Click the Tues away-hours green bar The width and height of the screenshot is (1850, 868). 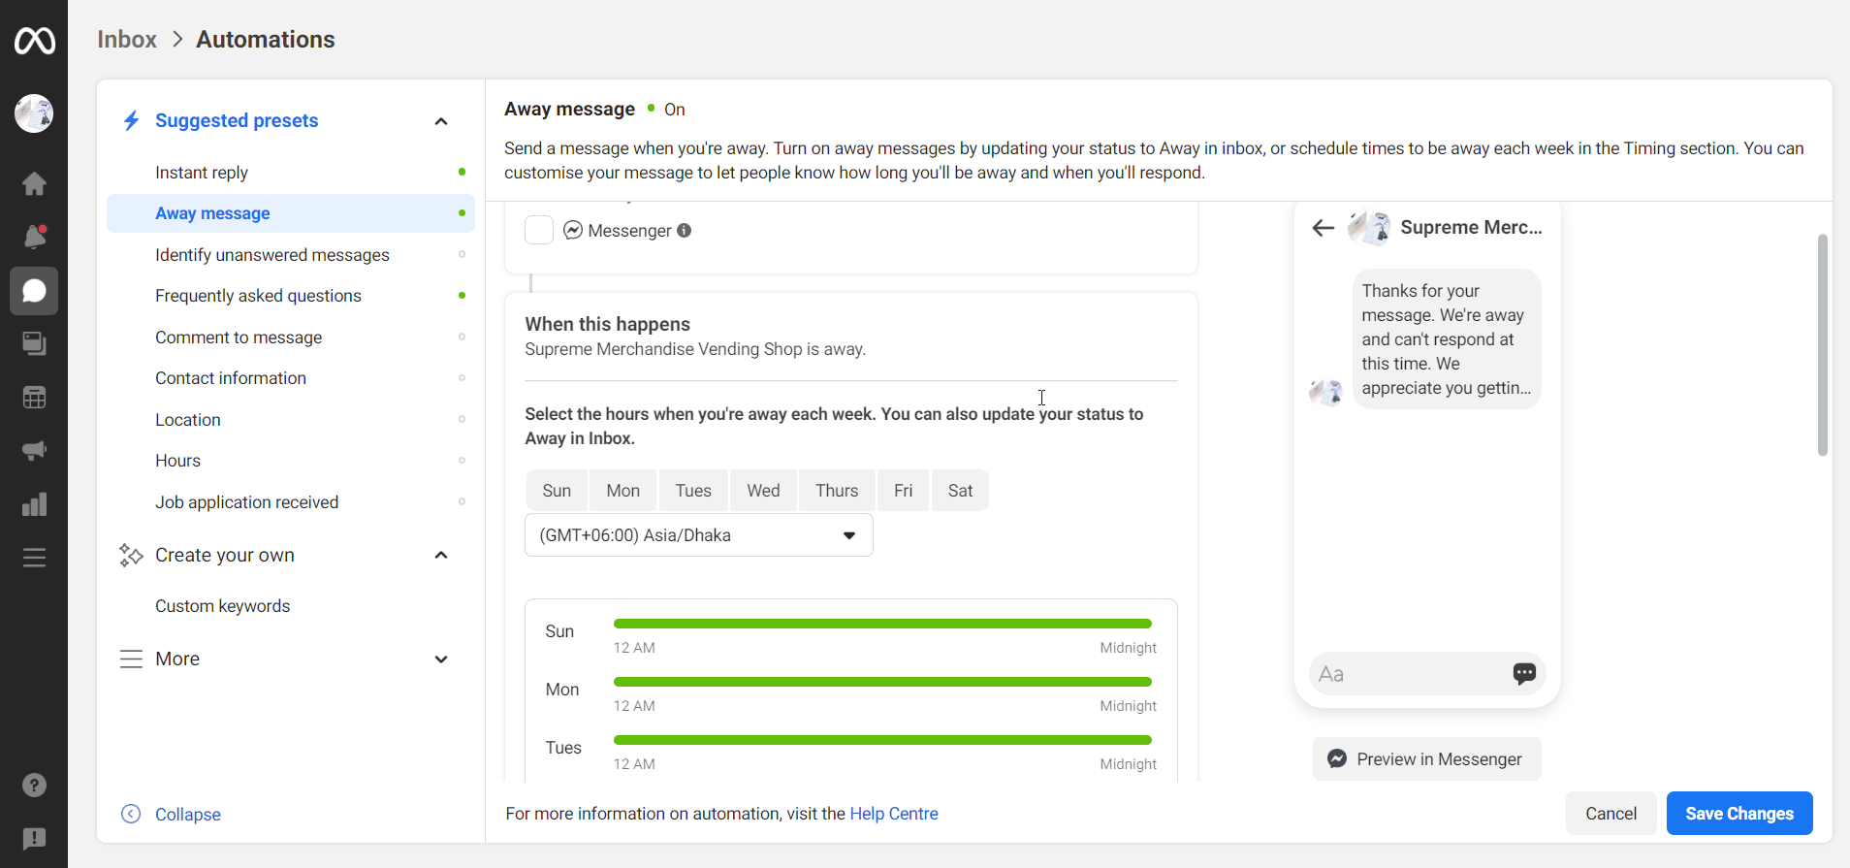coord(882,740)
